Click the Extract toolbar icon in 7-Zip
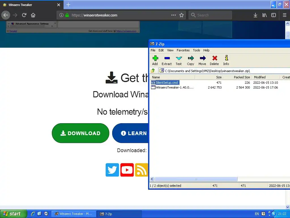The height and width of the screenshot is (218, 290). [167, 60]
